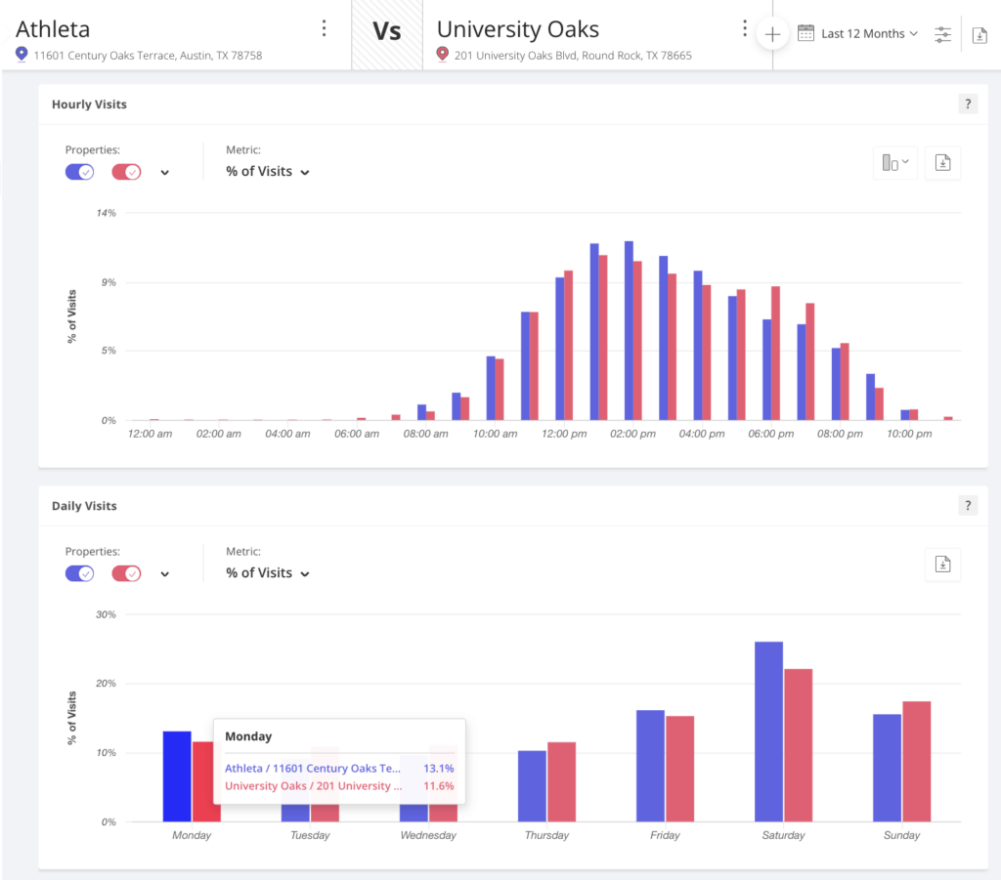Click University Oaks 11.6% tooltip value
Viewport: 1001px width, 880px height.
[x=439, y=785]
